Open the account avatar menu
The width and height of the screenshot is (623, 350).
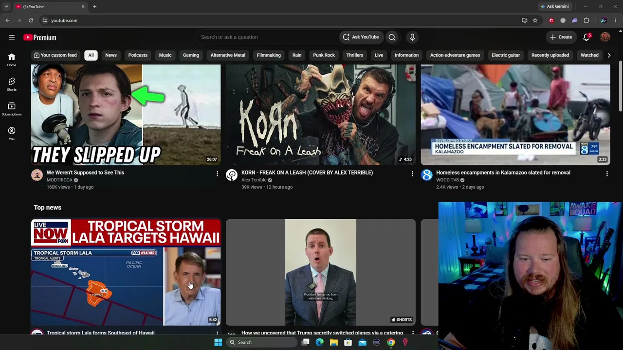pos(605,37)
